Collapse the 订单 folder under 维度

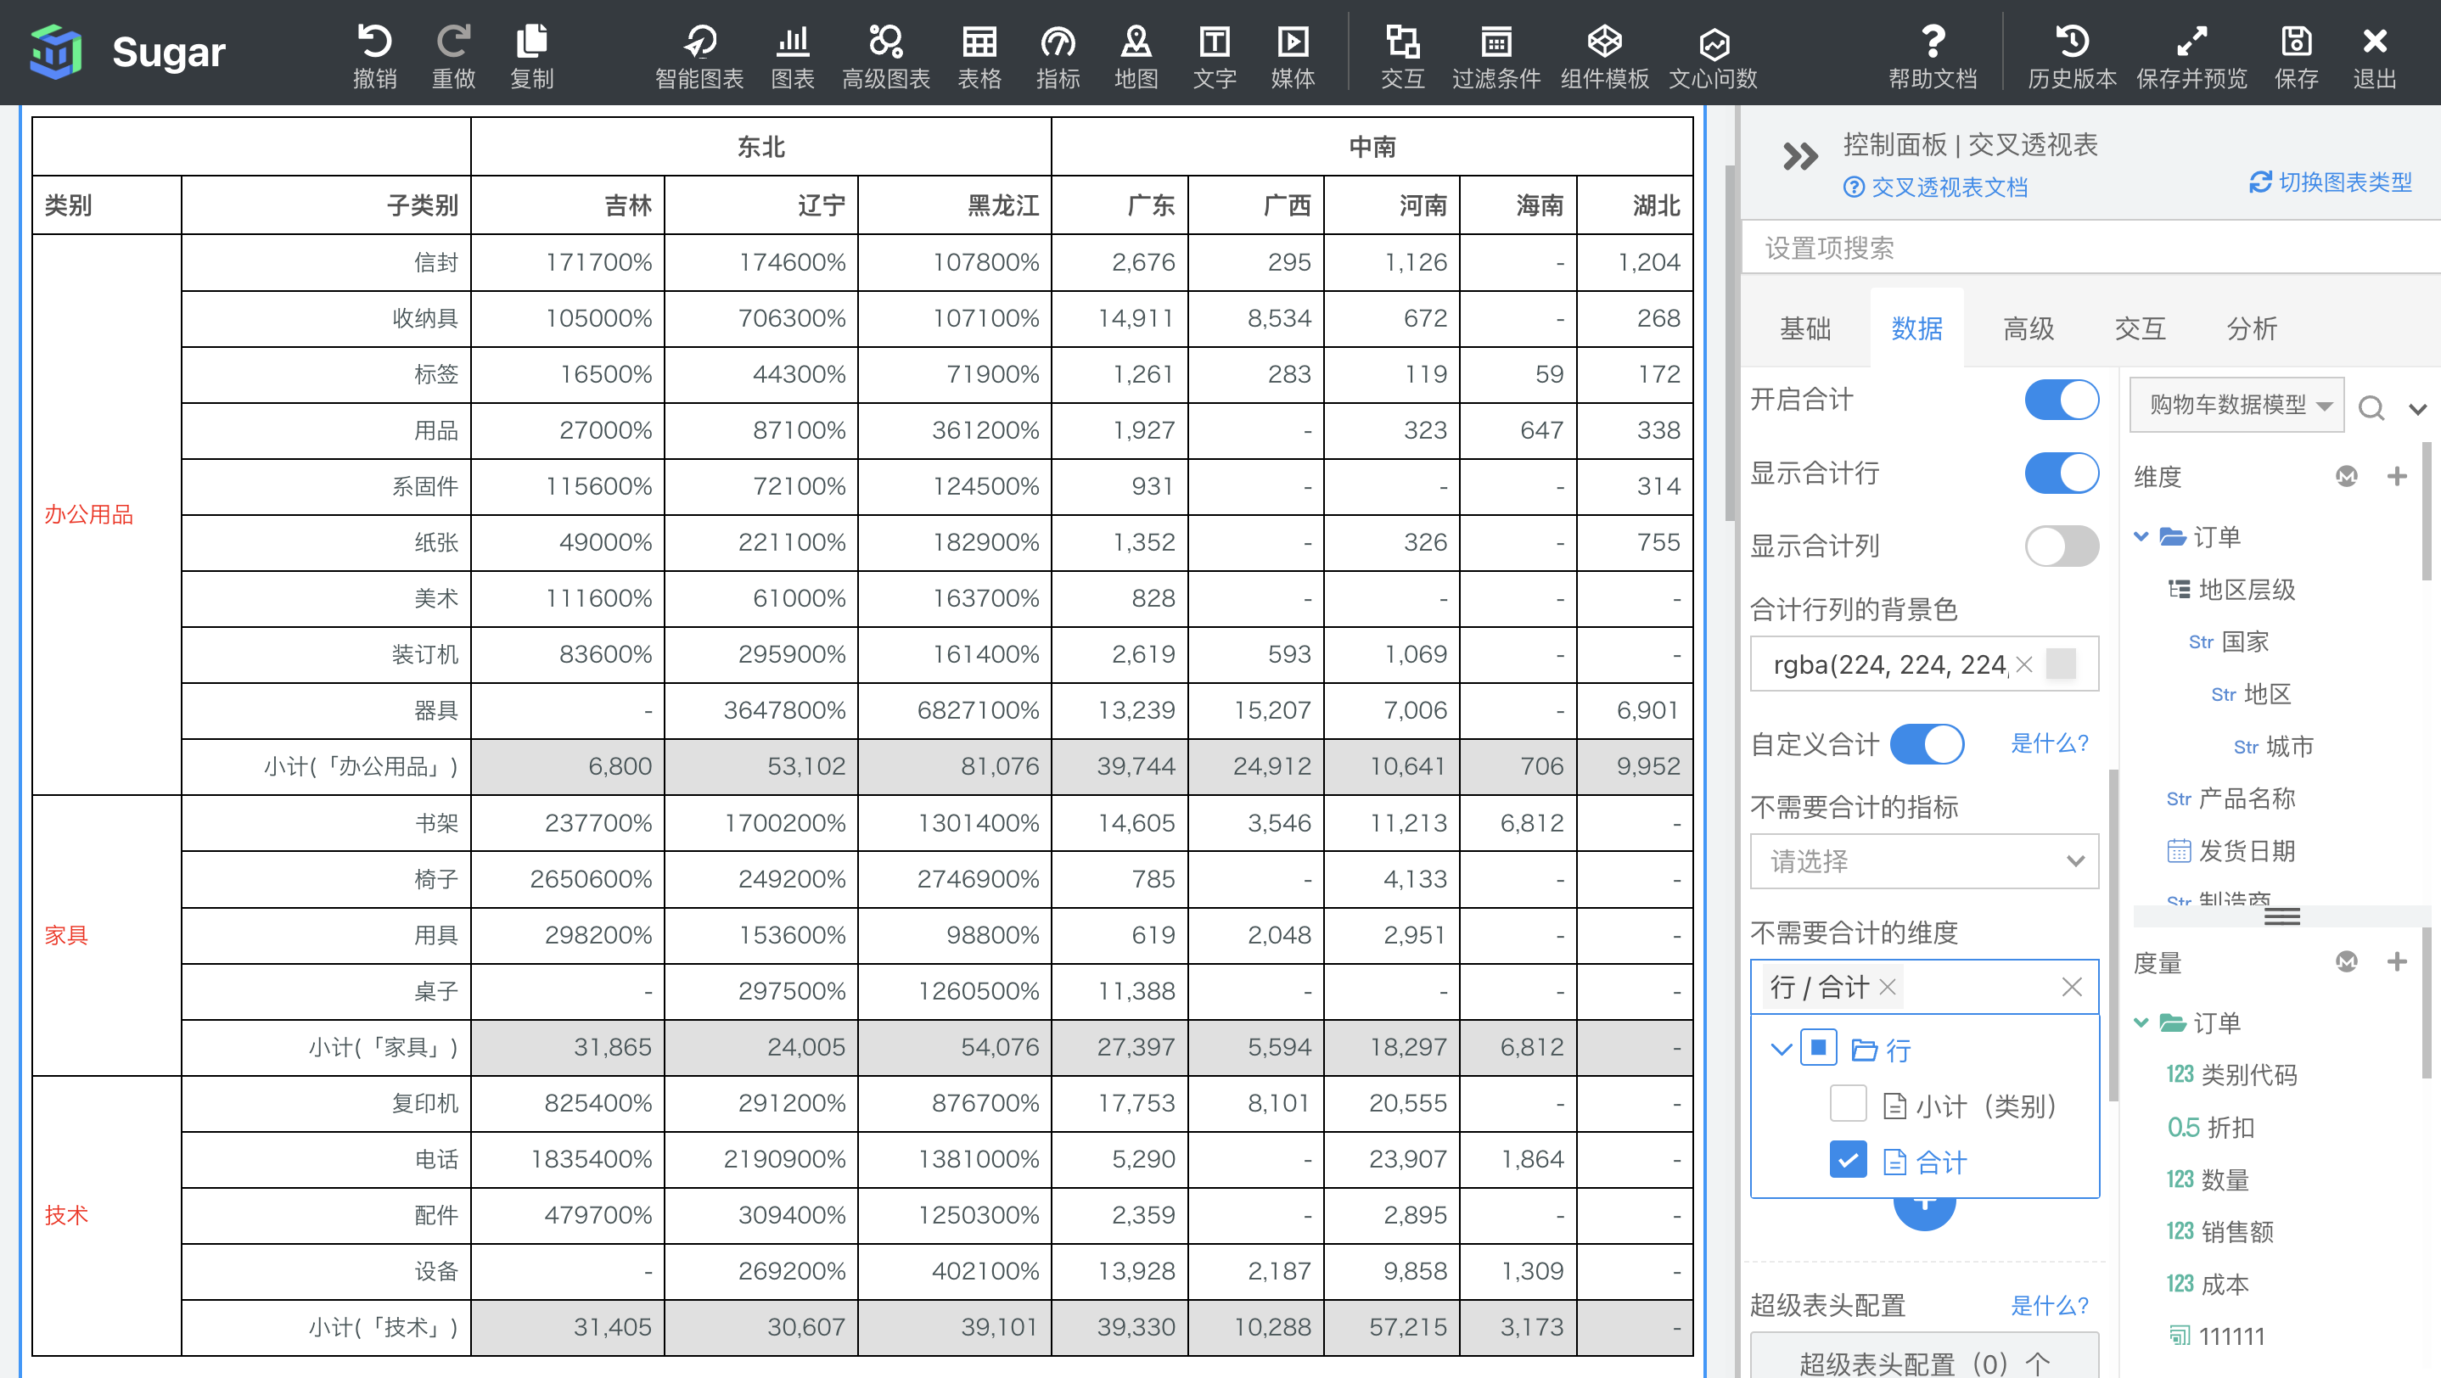coord(2141,536)
